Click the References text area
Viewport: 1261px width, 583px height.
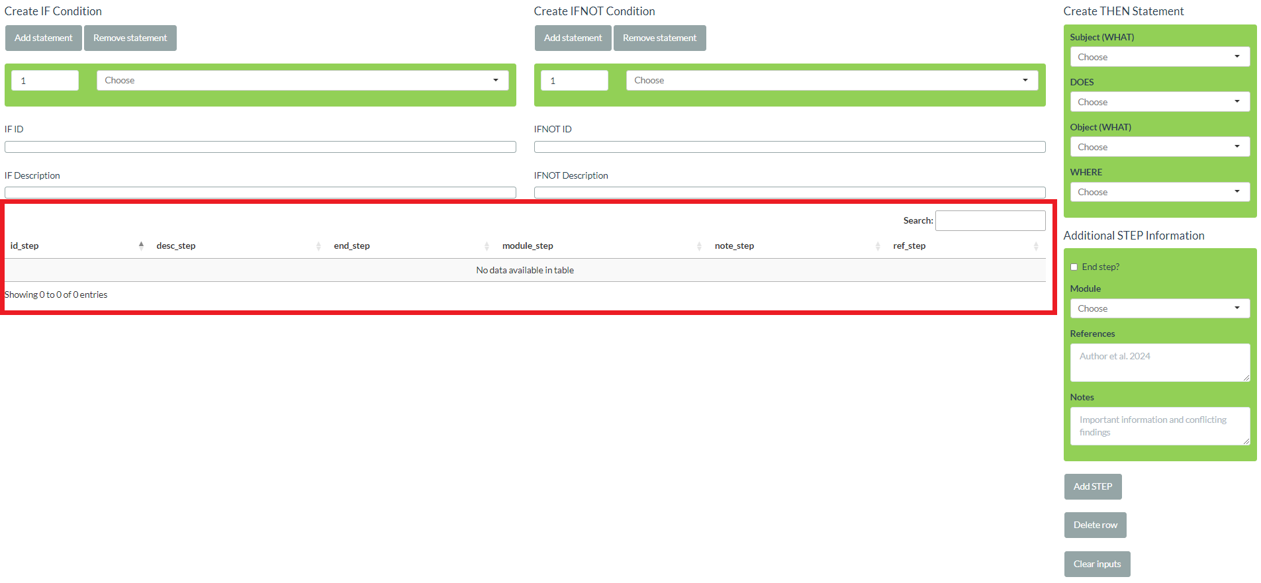[1159, 362]
